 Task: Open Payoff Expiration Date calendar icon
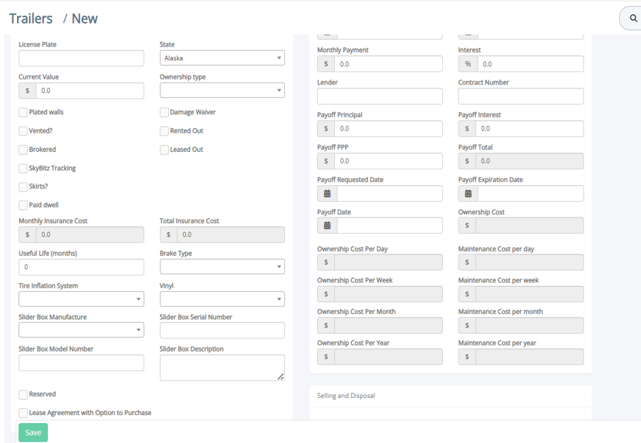point(468,193)
